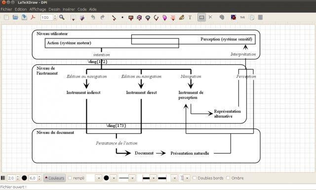Click the Perception (système sensitif) box
Screen dimensions: 316x190
coord(194,39)
